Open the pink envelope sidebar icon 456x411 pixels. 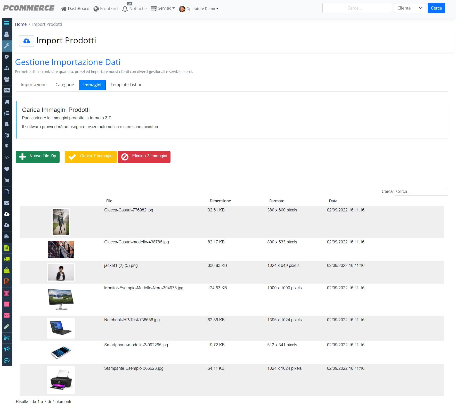tap(7, 315)
